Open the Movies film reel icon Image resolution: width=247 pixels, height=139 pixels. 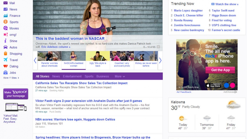[5, 28]
